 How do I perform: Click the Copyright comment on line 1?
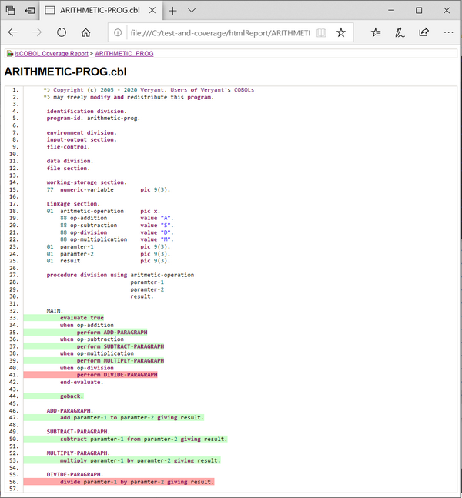pyautogui.click(x=149, y=90)
